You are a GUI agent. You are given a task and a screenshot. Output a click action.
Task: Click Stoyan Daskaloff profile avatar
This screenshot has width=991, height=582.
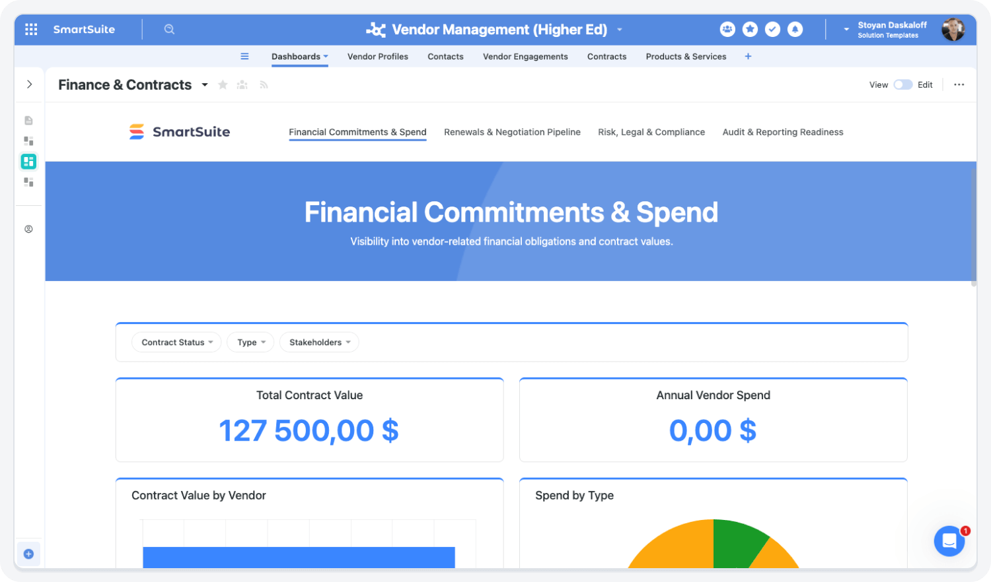(953, 30)
